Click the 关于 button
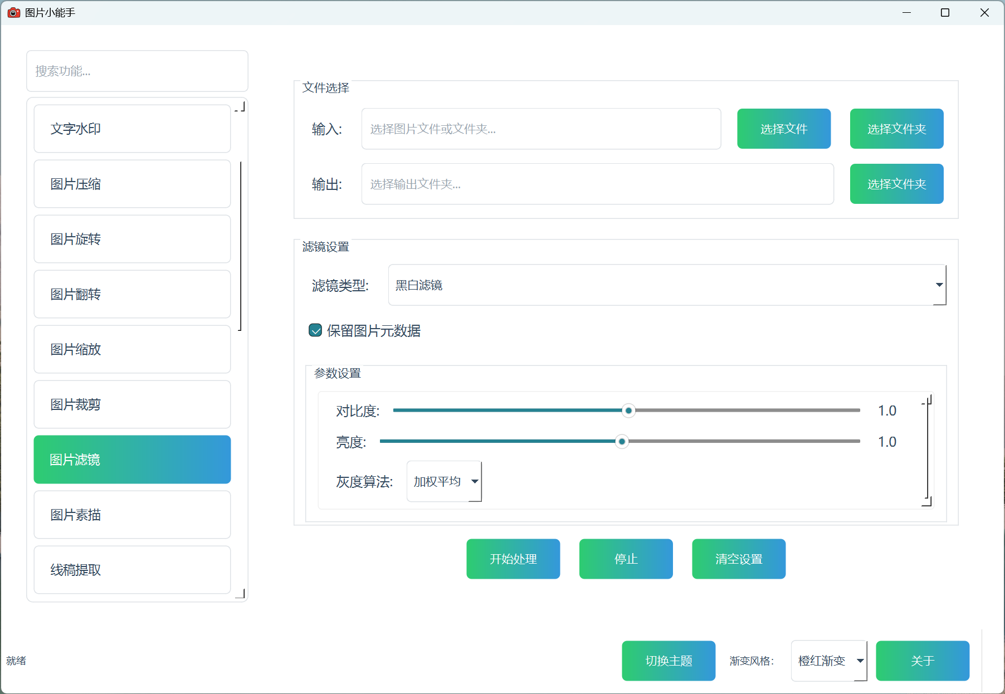1005x694 pixels. [923, 661]
